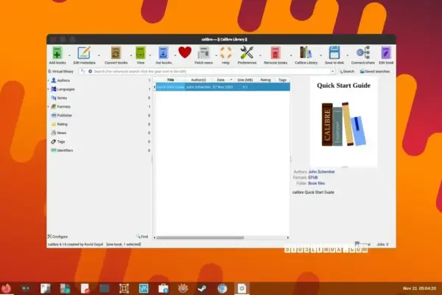Sort by the Tags column header
This screenshot has width=442, height=295.
click(x=282, y=80)
